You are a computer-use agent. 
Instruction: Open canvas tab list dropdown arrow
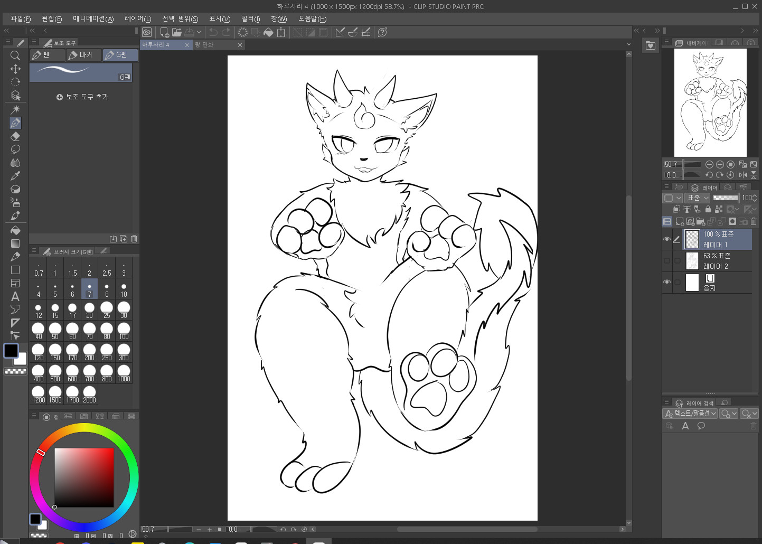[x=629, y=44]
